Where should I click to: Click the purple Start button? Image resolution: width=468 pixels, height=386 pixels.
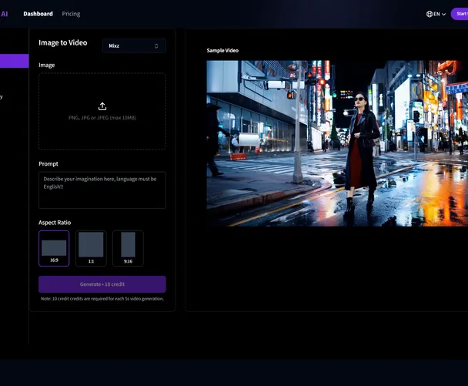pyautogui.click(x=460, y=14)
